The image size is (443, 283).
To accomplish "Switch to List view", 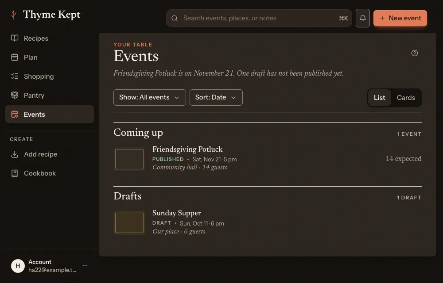I will click(380, 98).
